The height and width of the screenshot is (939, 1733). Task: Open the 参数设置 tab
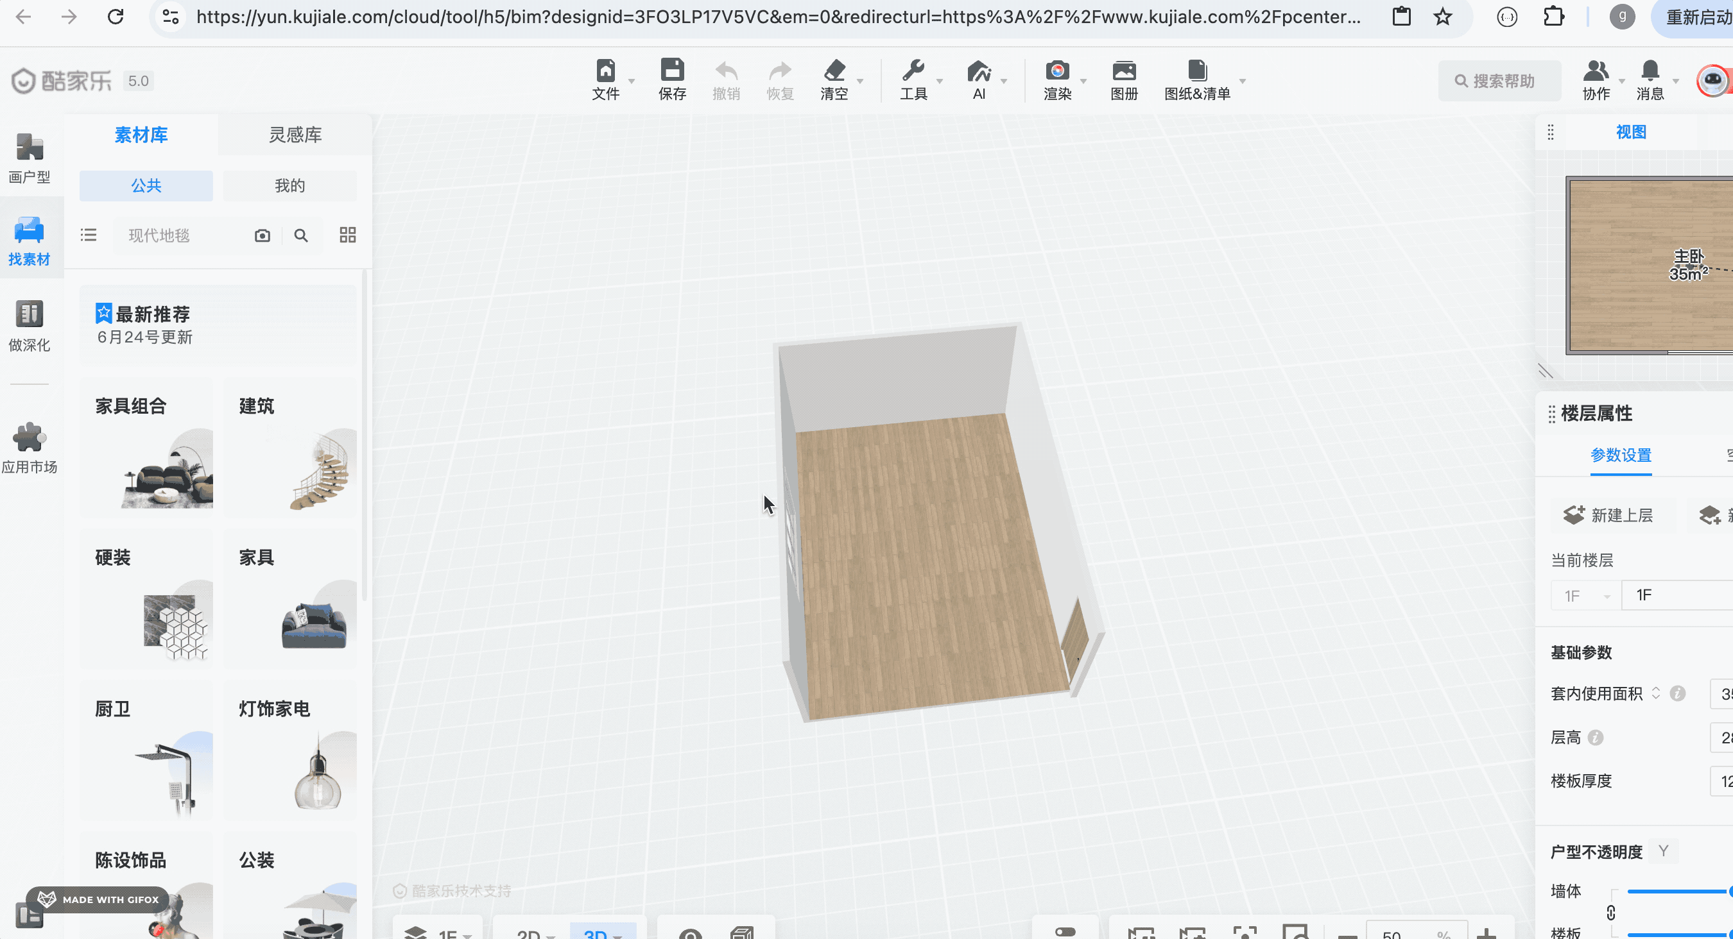(1621, 455)
